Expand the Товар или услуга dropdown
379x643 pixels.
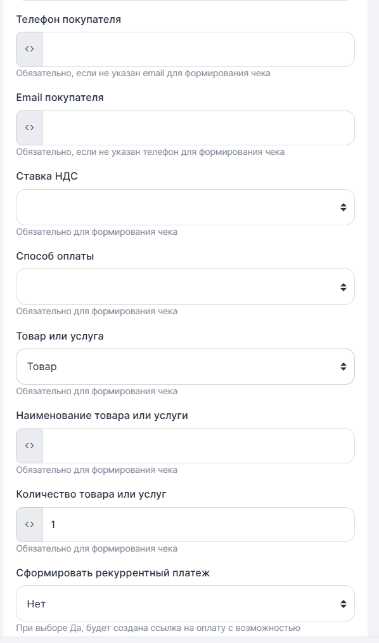point(184,366)
